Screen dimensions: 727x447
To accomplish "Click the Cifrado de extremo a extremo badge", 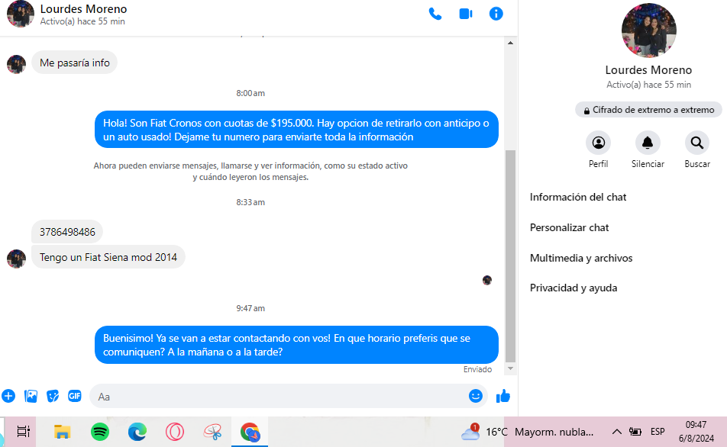I will tap(648, 110).
